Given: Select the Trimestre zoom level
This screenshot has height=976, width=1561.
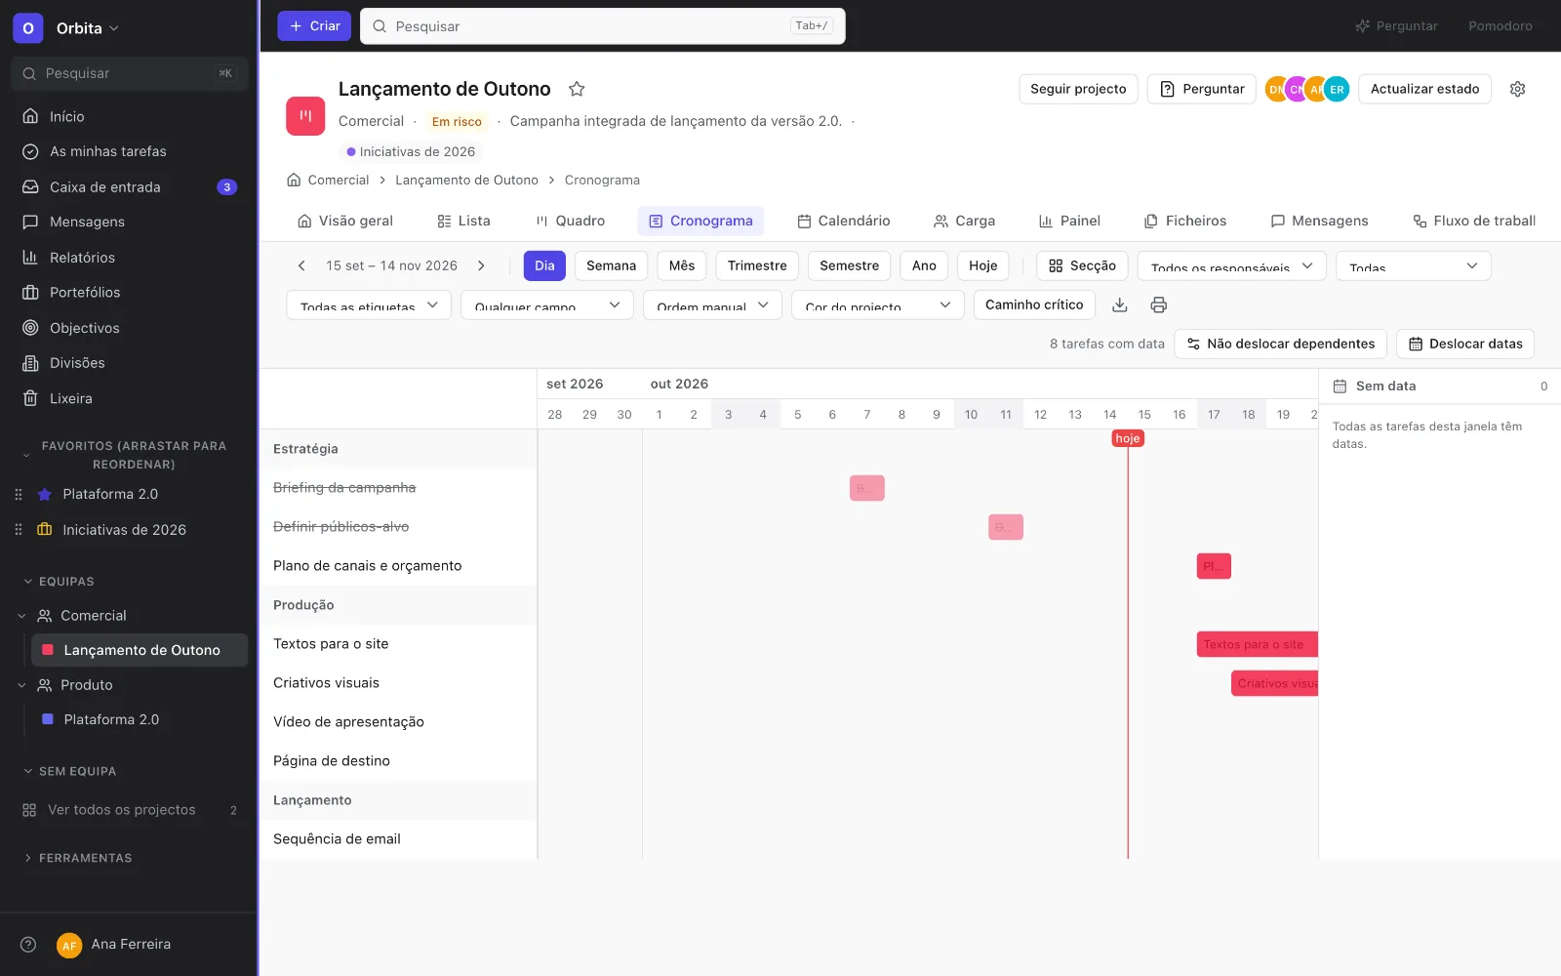Looking at the screenshot, I should (x=757, y=265).
